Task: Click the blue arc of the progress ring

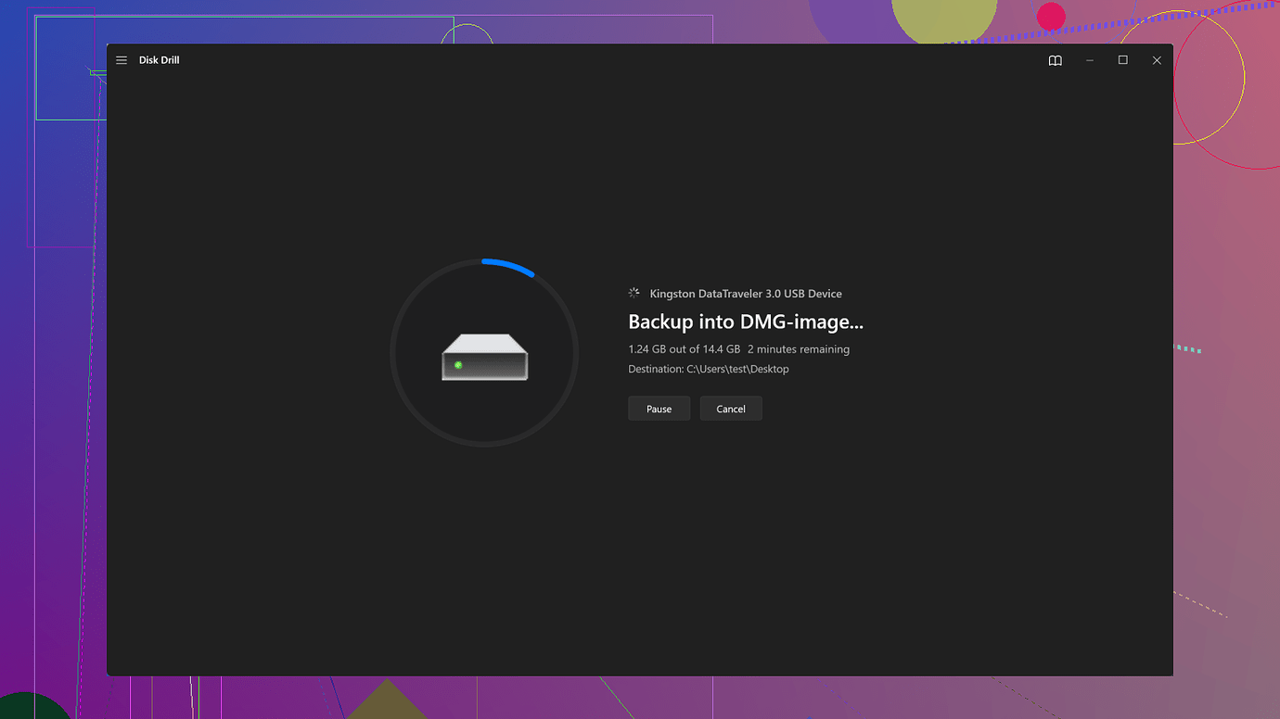Action: (508, 264)
